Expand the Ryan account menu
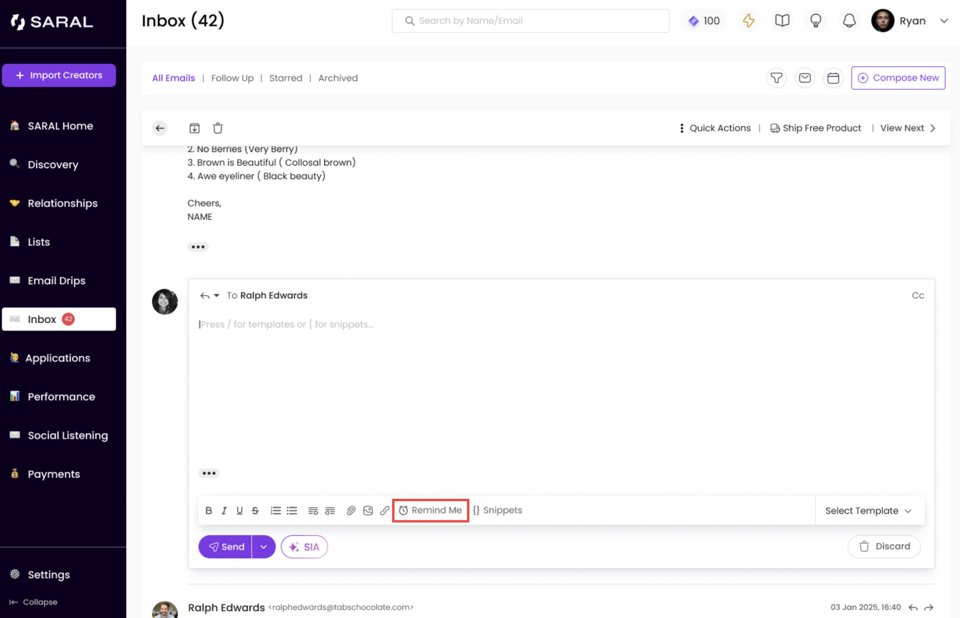Screen dimensions: 960x618 point(944,21)
